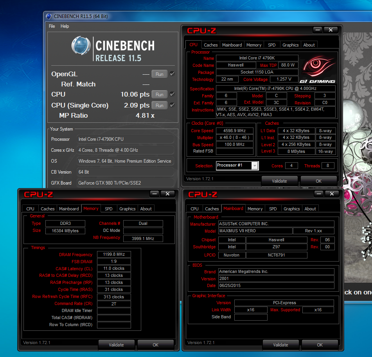The image size is (372, 357).
Task: Click the CAS# Latency 11.0 clocks value
Action: [114, 268]
